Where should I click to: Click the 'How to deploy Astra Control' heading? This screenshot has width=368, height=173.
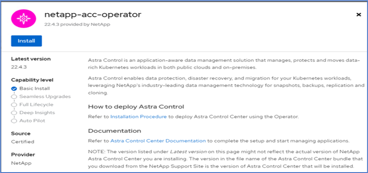136,106
